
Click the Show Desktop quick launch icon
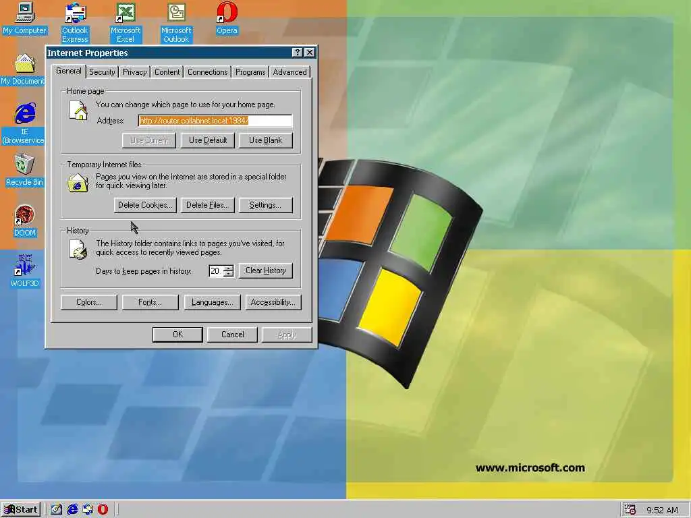(x=57, y=509)
